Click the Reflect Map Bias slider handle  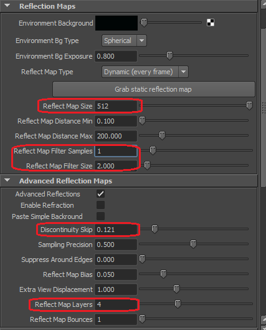[x=163, y=274]
